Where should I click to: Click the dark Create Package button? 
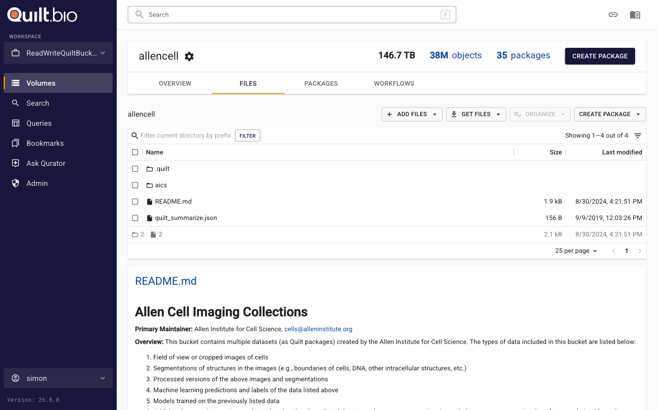click(x=600, y=56)
